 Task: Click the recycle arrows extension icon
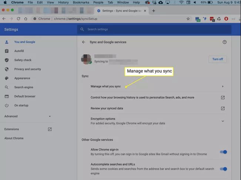pos(219,19)
